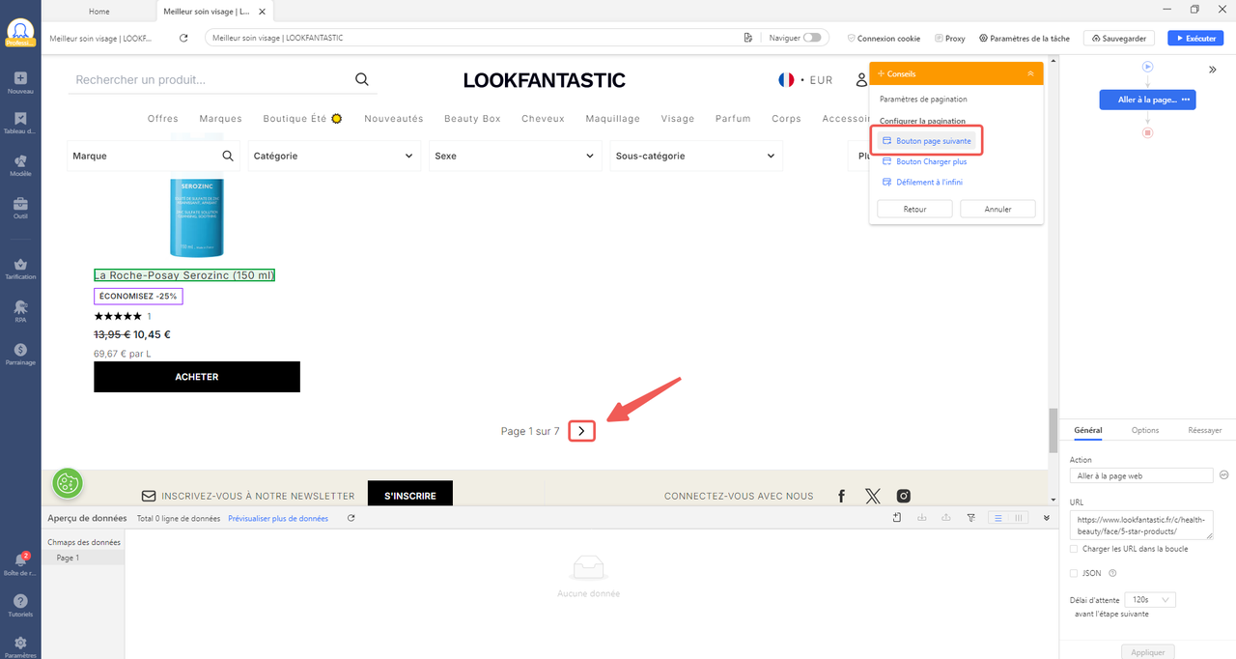Open the Options tab
The image size is (1236, 659).
coord(1145,430)
